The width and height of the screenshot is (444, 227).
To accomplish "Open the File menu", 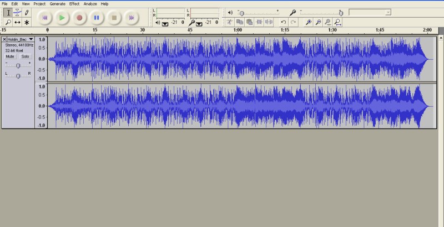I will point(4,4).
